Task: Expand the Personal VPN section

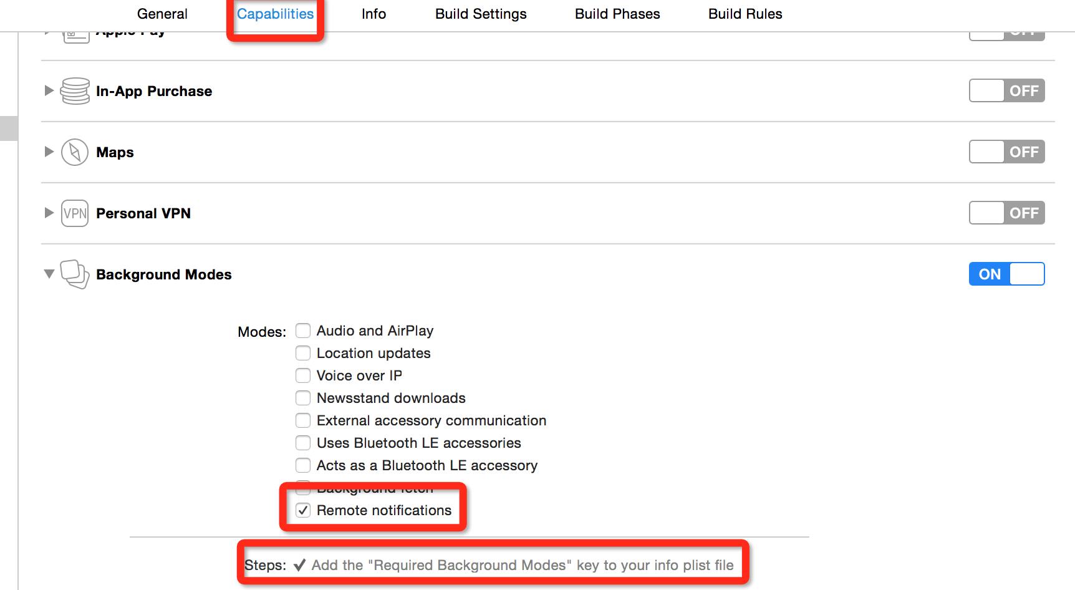Action: 49,213
